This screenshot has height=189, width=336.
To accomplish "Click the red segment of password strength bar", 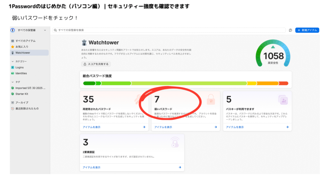I will [283, 83].
